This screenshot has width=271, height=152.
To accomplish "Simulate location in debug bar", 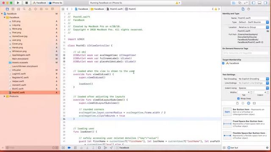I will (111, 148).
